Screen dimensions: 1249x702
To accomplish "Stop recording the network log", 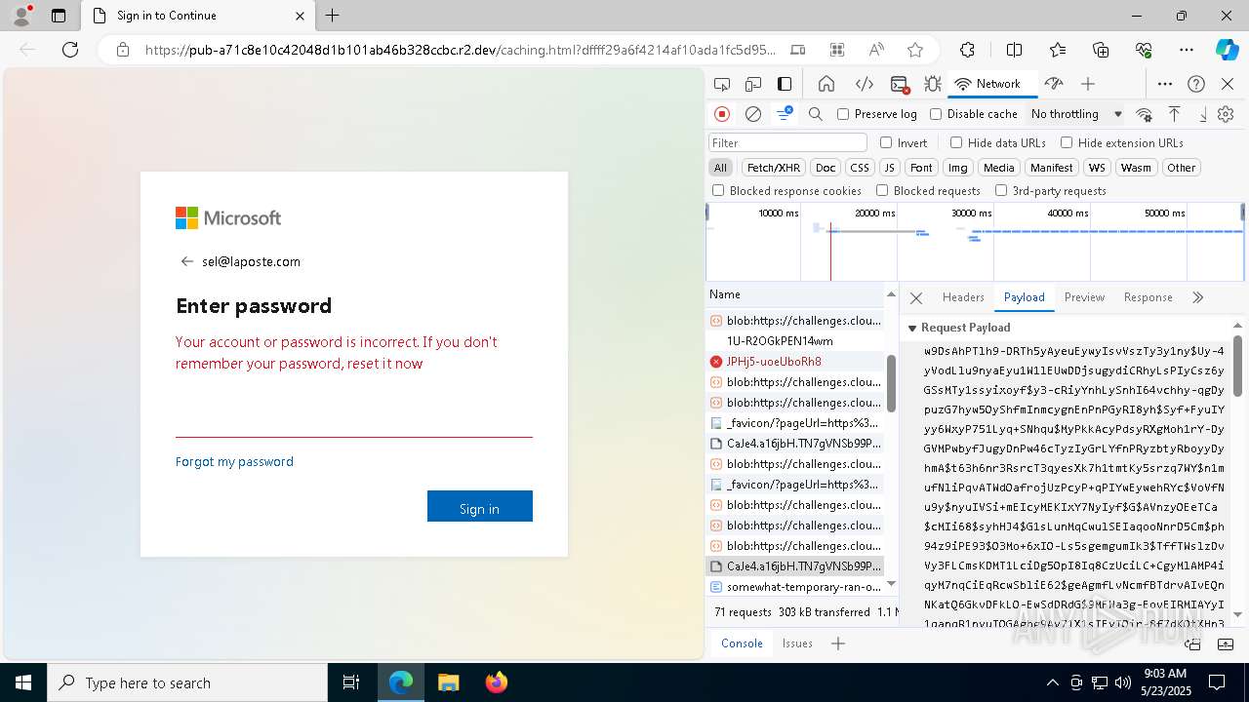I will coord(722,114).
